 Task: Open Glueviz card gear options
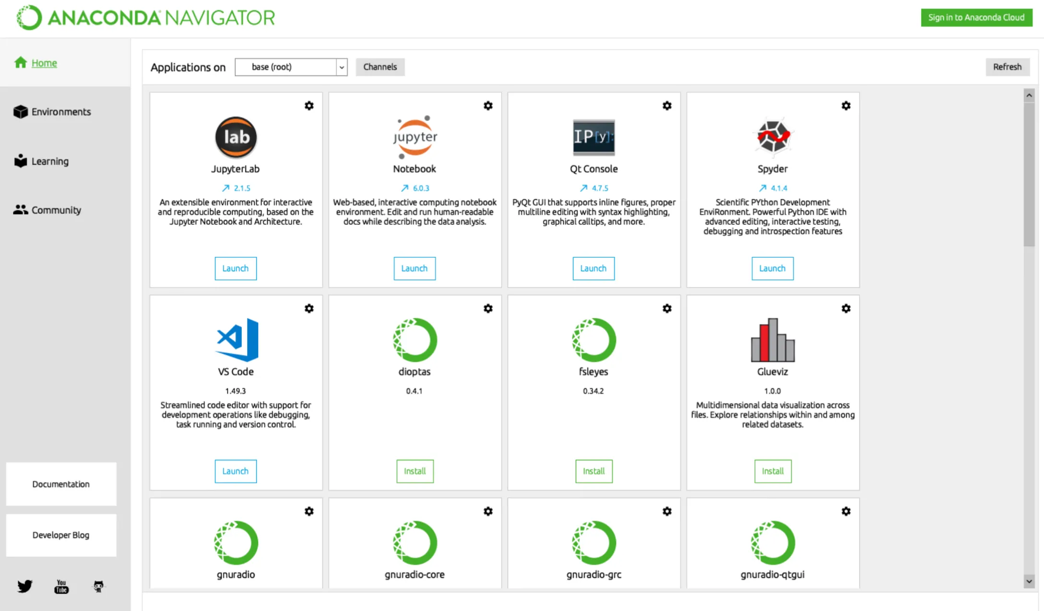pyautogui.click(x=846, y=309)
